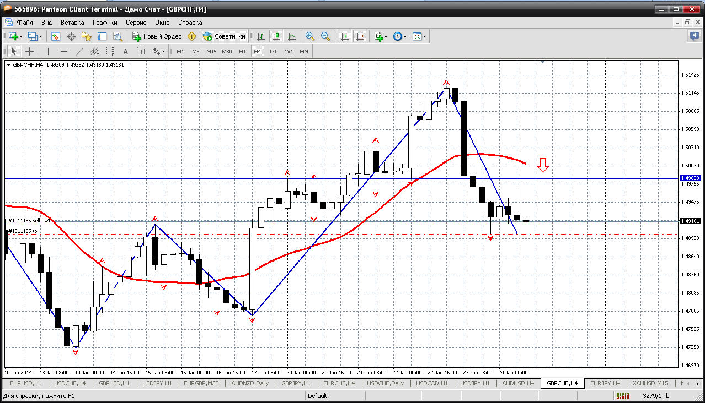The height and width of the screenshot is (403, 705).
Task: Open the Arrows objects dropdown
Action: pos(159,51)
